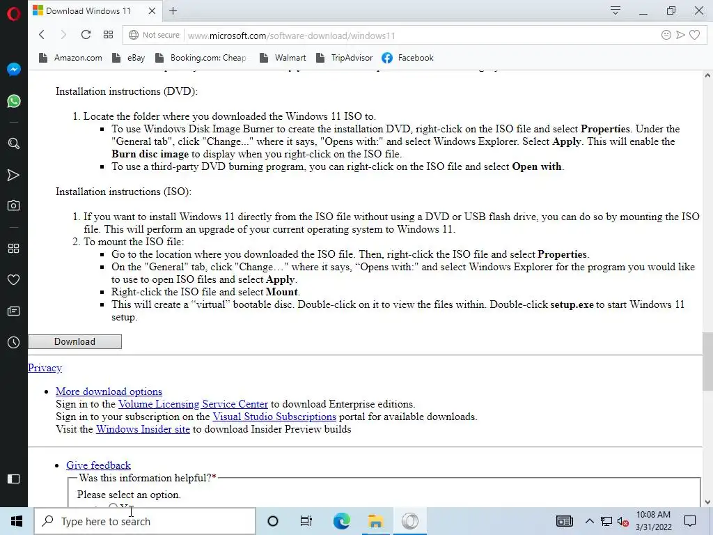Send page to My Flow icon
The image size is (713, 535).
click(x=680, y=35)
